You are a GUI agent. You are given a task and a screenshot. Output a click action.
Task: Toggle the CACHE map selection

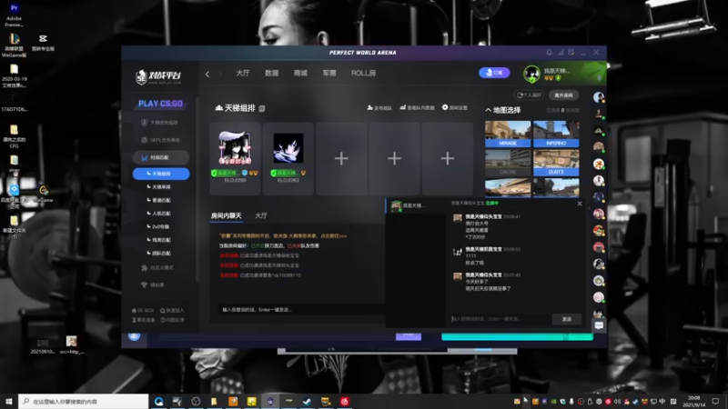click(x=508, y=163)
